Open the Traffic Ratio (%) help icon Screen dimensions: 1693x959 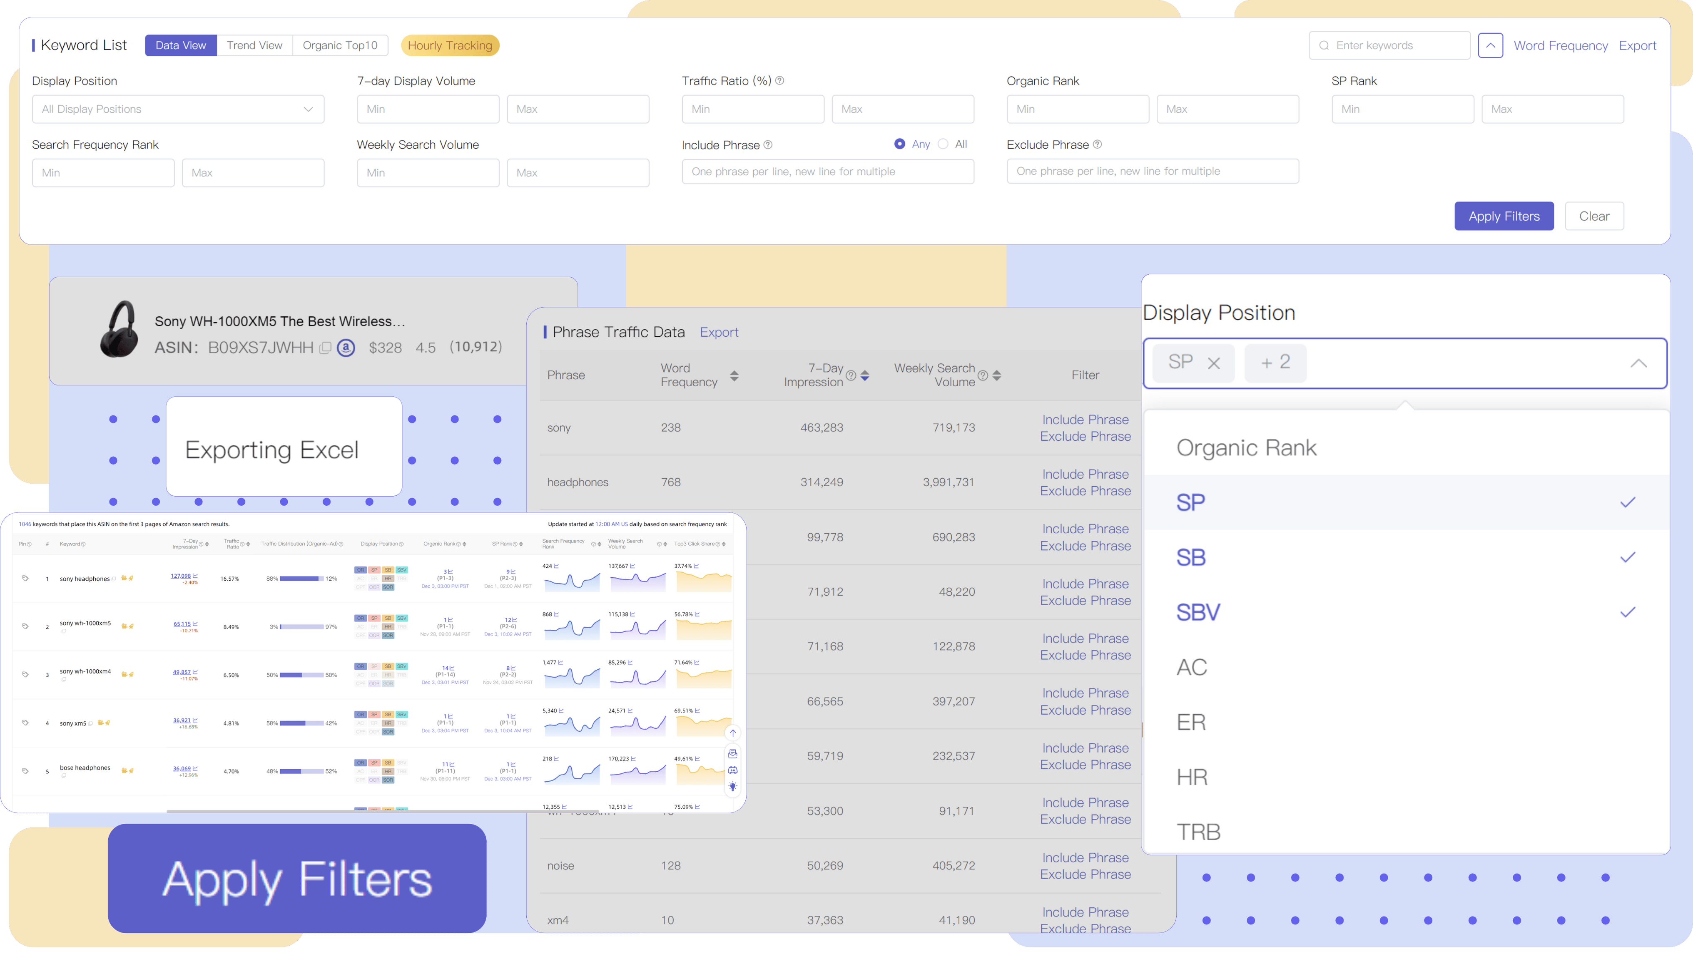click(779, 80)
